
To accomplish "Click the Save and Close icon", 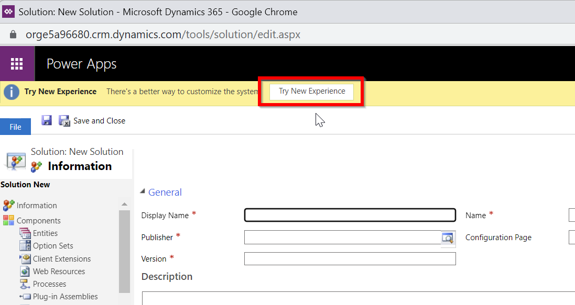I will click(64, 120).
